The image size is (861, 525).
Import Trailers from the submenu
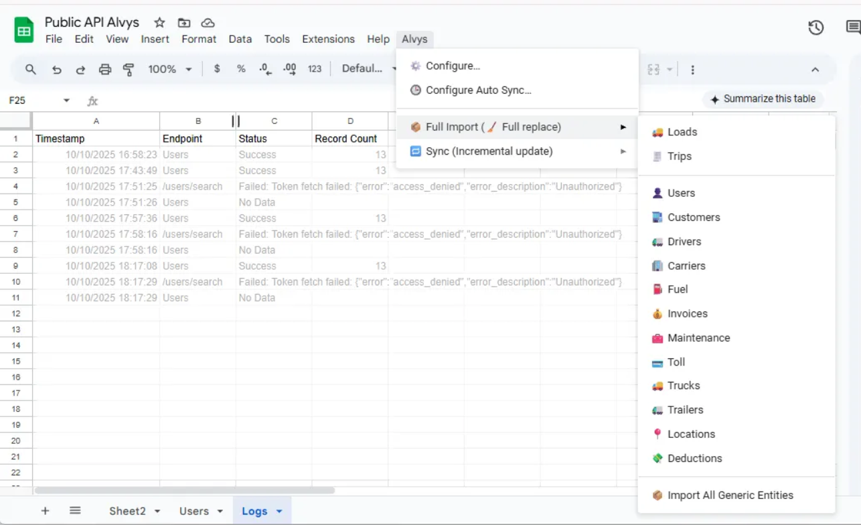(736, 410)
